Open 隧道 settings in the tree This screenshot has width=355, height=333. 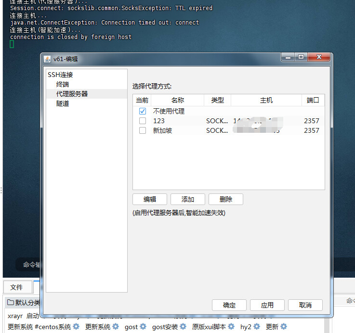63,103
